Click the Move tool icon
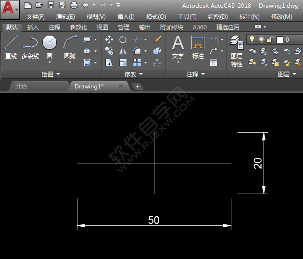This screenshot has height=259, width=303. pyautogui.click(x=109, y=39)
